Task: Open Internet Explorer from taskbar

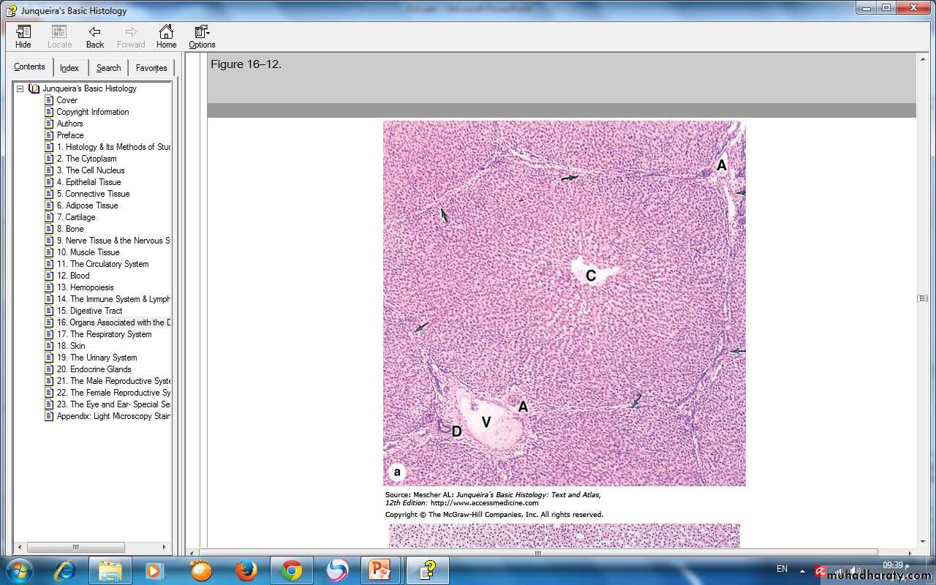Action: point(65,570)
